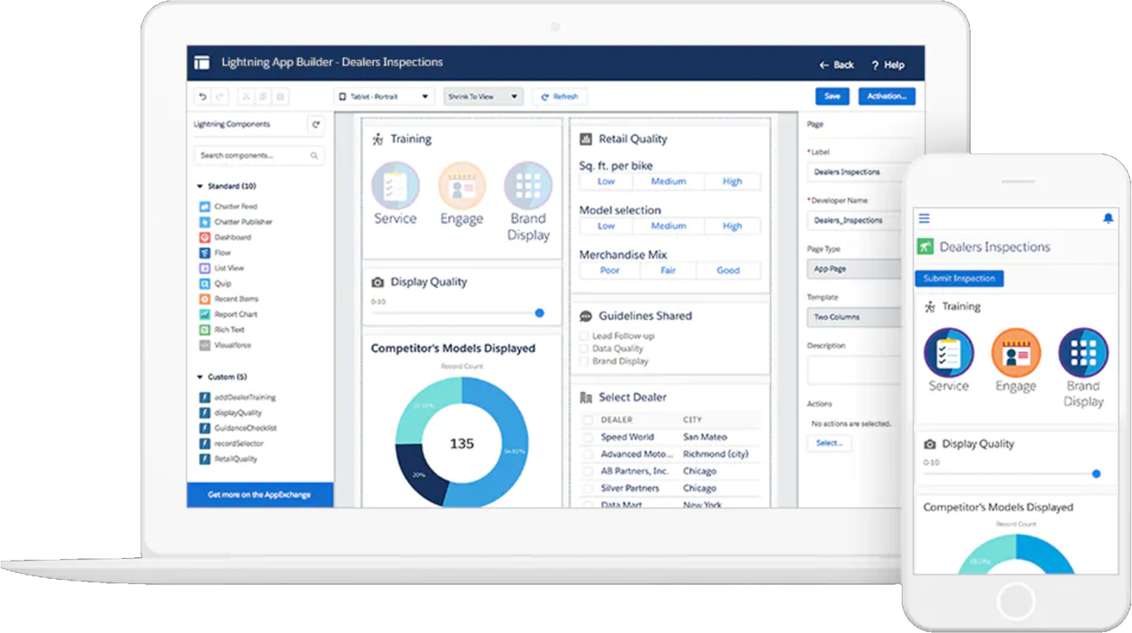Open the Shrink To View zoom dropdown
Screen dimensions: 1132x633
(483, 97)
